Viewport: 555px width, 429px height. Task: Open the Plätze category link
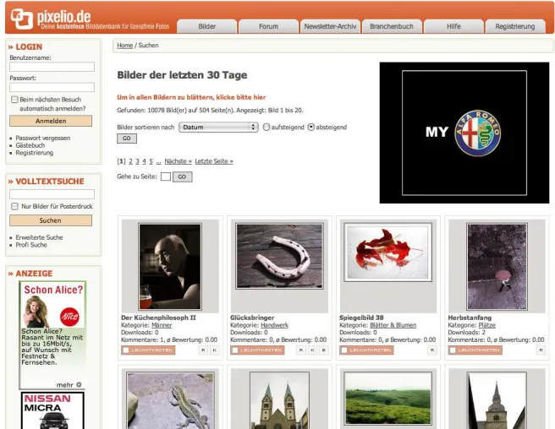point(487,325)
